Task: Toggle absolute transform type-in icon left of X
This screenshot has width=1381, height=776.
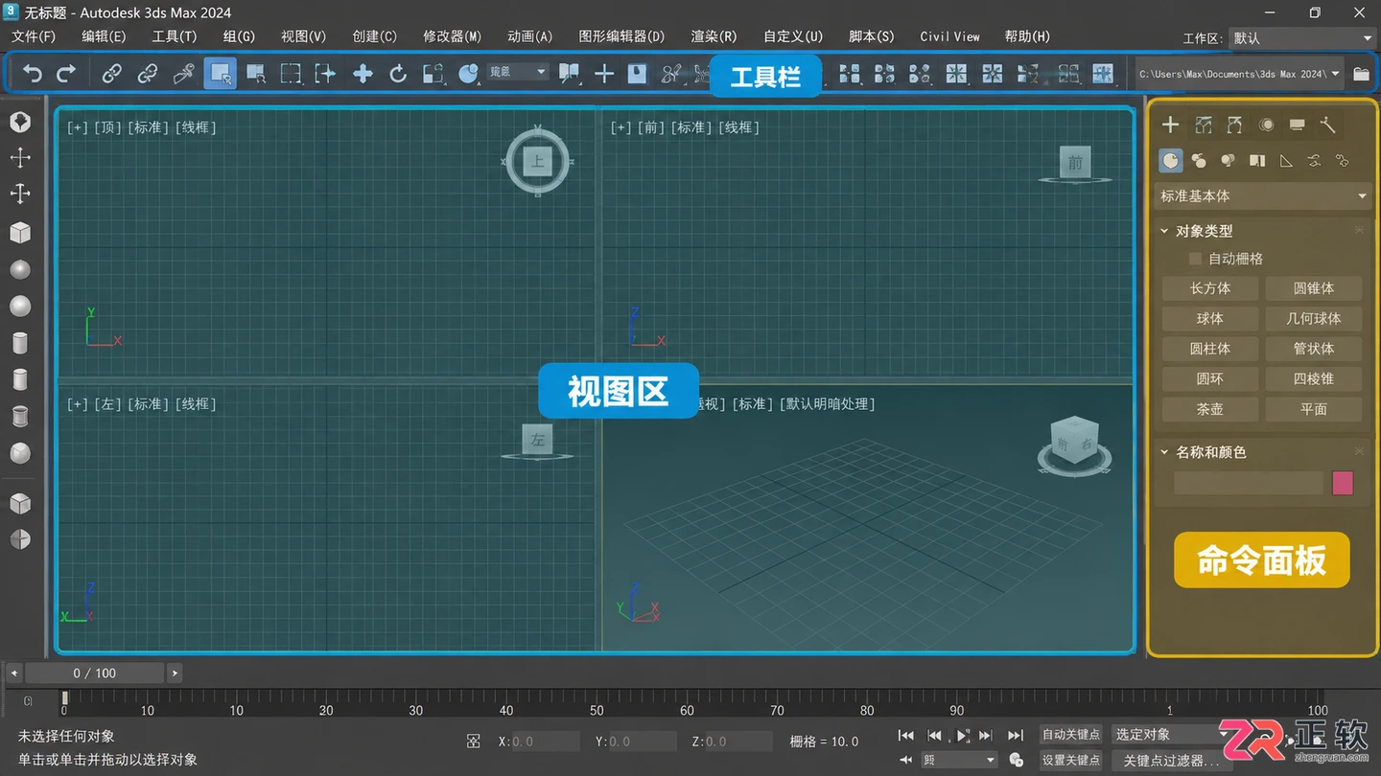Action: coord(473,742)
